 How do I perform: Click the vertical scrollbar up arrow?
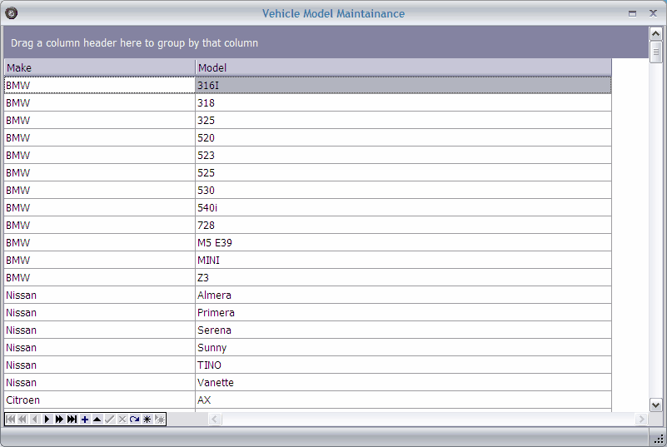655,33
